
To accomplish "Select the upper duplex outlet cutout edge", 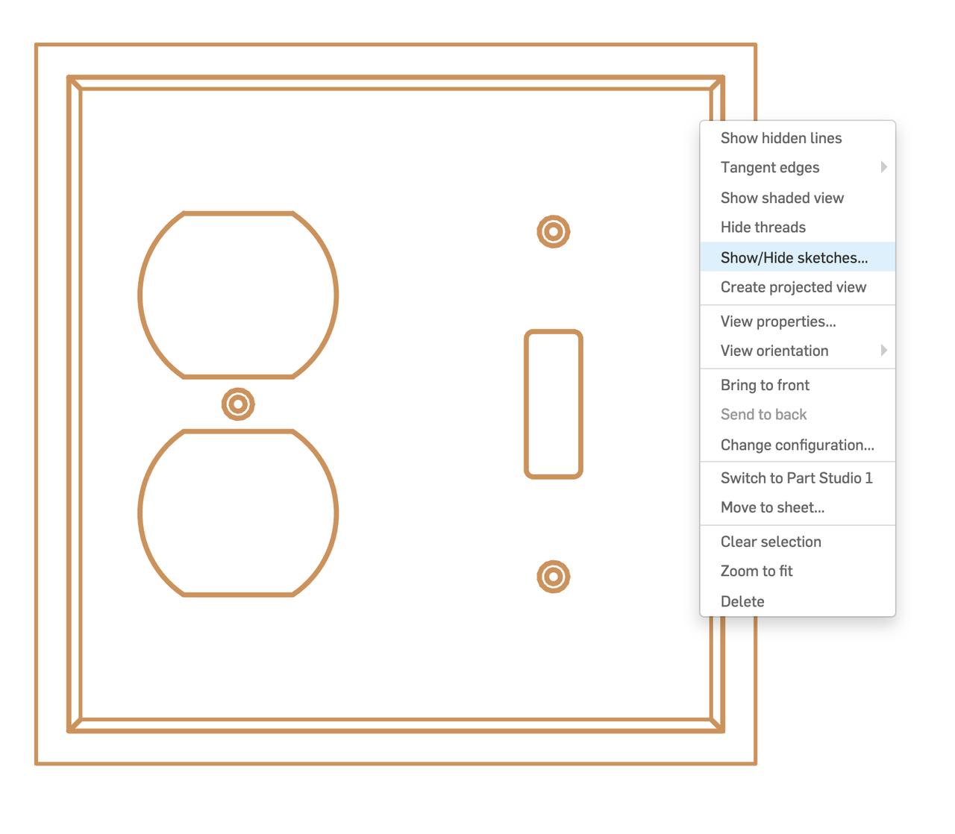I will click(x=237, y=214).
